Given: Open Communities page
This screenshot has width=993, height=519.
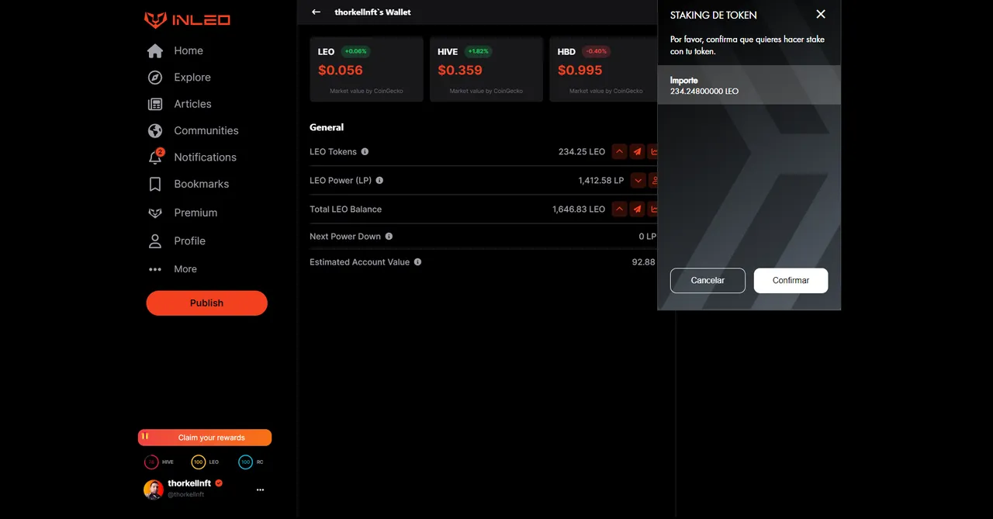Looking at the screenshot, I should coord(193,130).
